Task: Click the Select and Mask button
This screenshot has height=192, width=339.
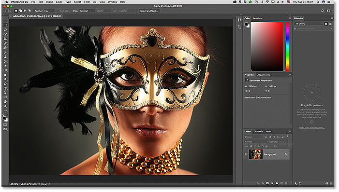Action: tap(149, 11)
